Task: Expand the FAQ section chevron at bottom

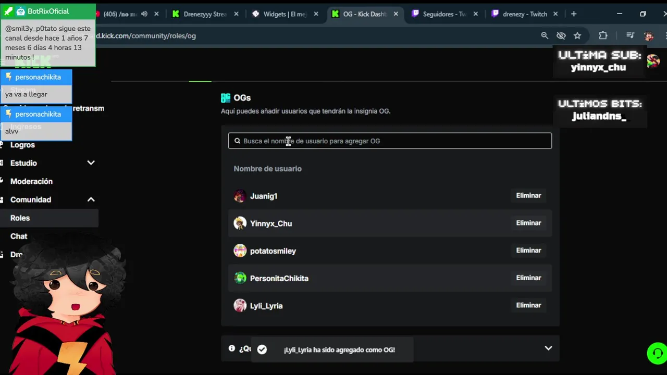Action: coord(548,348)
